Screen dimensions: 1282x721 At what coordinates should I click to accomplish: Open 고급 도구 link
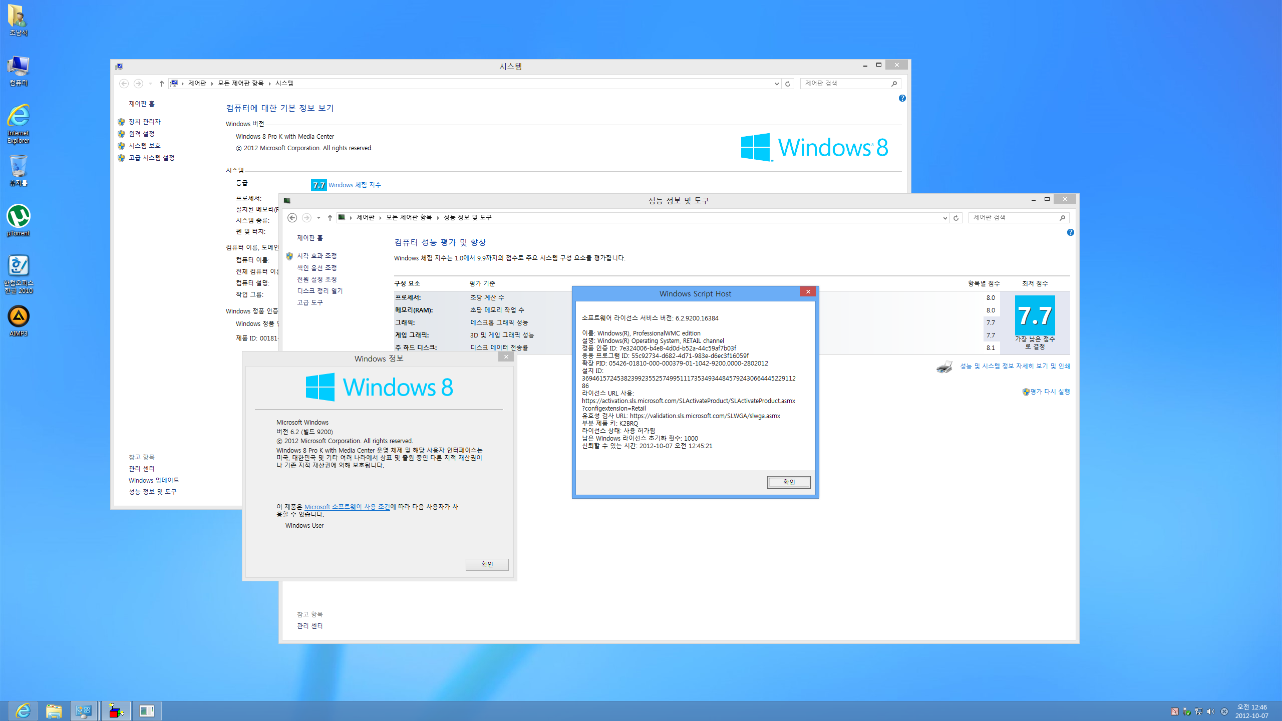tap(310, 302)
